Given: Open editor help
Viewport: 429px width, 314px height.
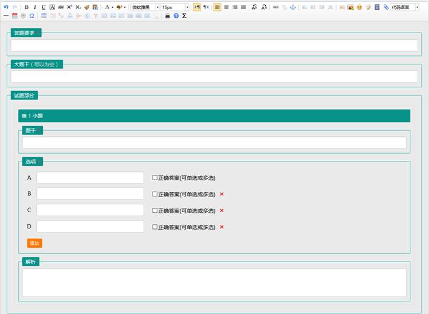Looking at the screenshot, I should (x=176, y=16).
